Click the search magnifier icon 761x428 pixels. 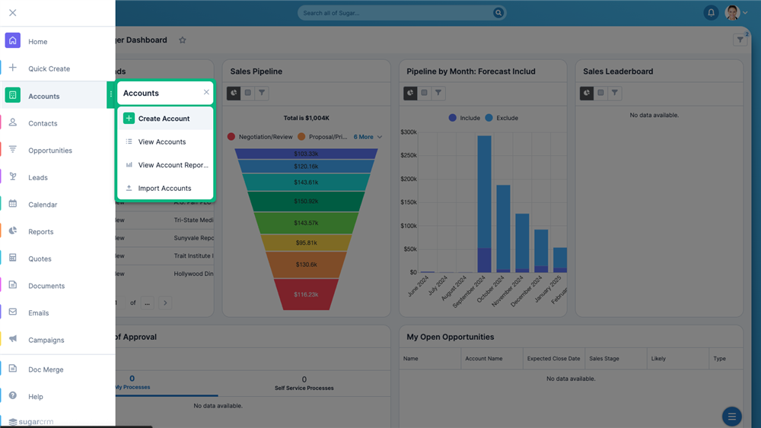pyautogui.click(x=498, y=13)
